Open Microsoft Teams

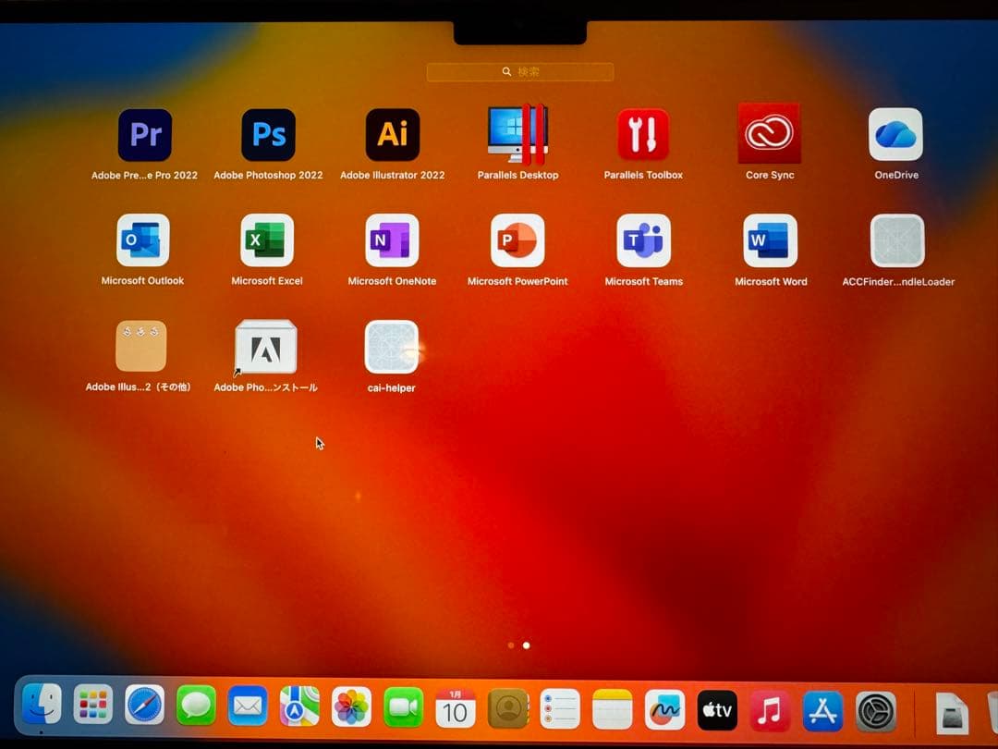(642, 240)
